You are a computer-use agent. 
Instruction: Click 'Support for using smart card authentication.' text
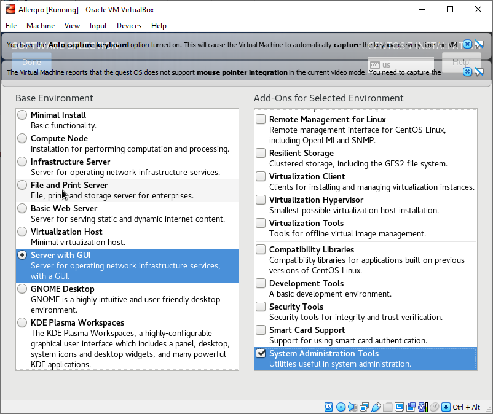[348, 340]
